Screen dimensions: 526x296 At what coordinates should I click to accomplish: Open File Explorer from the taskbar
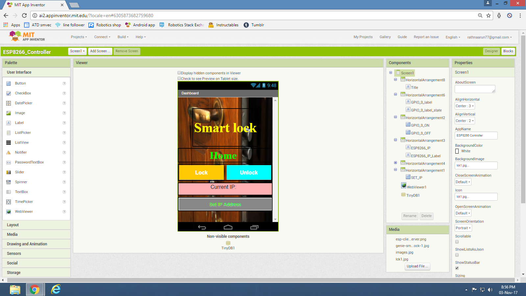[x=15, y=289]
